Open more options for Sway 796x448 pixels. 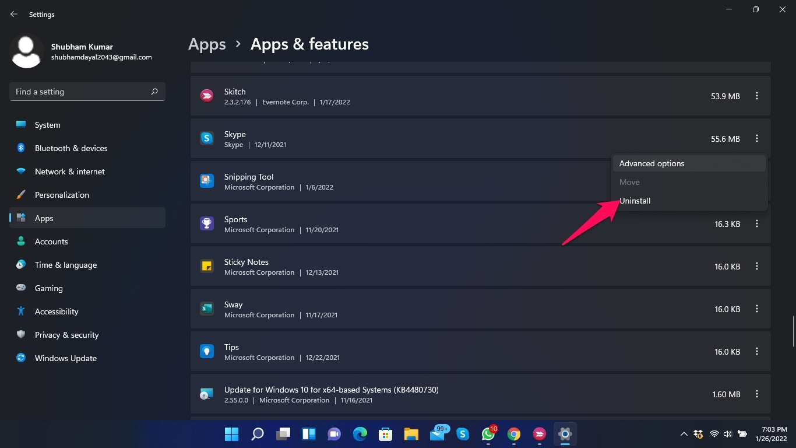pos(756,309)
